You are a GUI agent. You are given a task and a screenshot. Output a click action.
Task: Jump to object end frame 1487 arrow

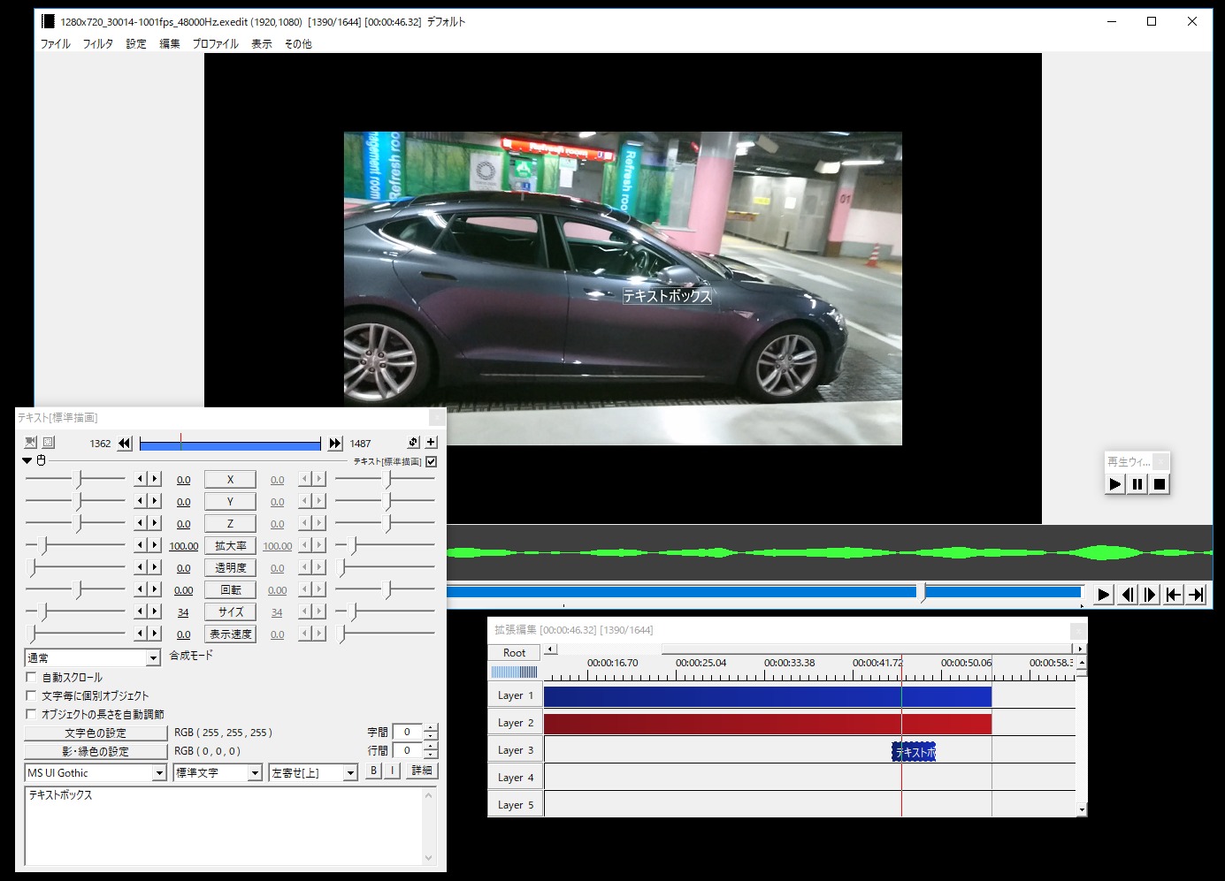335,444
